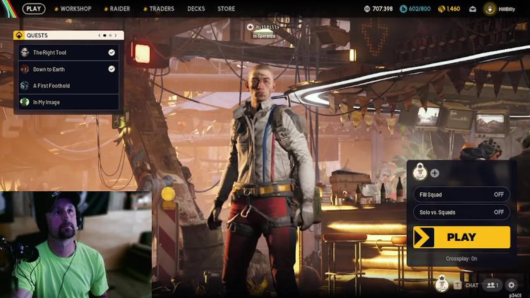Screen dimensions: 530x298
Task: Toggle Fill Squad setting
Action: click(x=462, y=195)
